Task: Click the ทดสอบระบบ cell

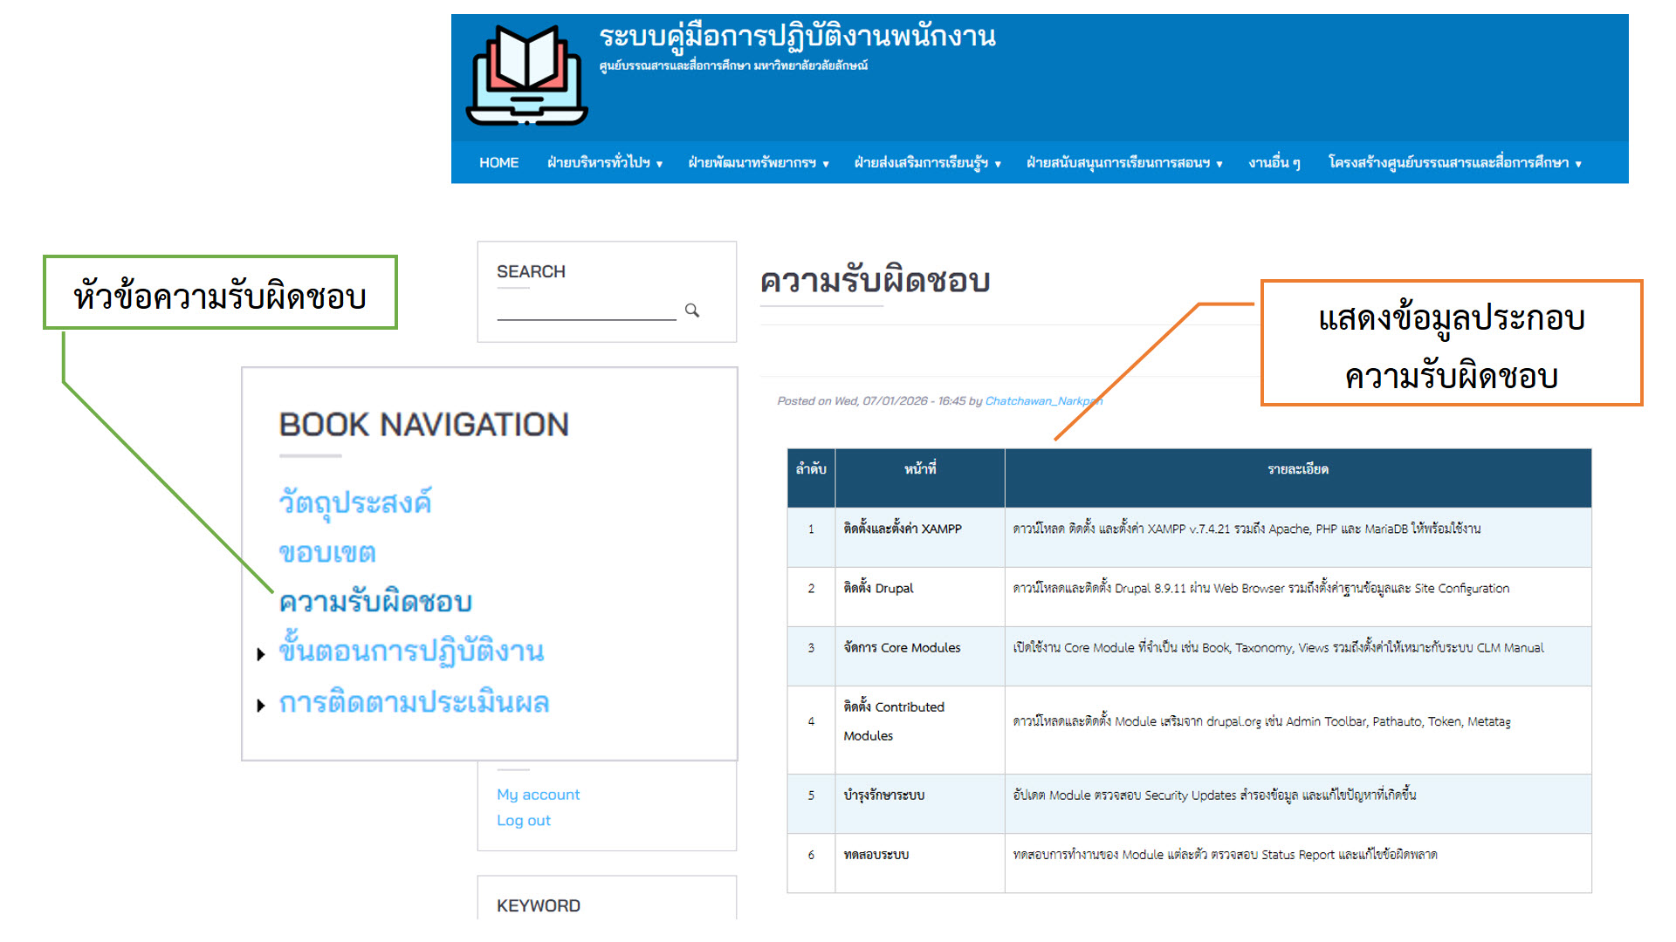Action: (920, 863)
